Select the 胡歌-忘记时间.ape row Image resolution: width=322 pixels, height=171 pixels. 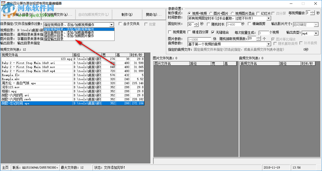pos(73,103)
